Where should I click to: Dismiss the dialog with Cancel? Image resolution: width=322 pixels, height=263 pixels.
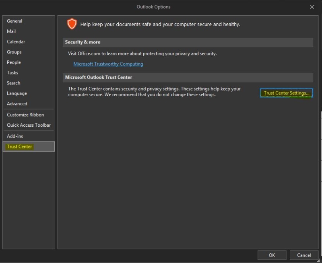pyautogui.click(x=304, y=255)
